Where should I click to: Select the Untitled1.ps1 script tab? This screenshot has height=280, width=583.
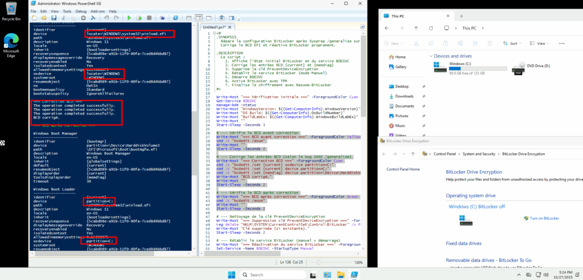(x=214, y=27)
